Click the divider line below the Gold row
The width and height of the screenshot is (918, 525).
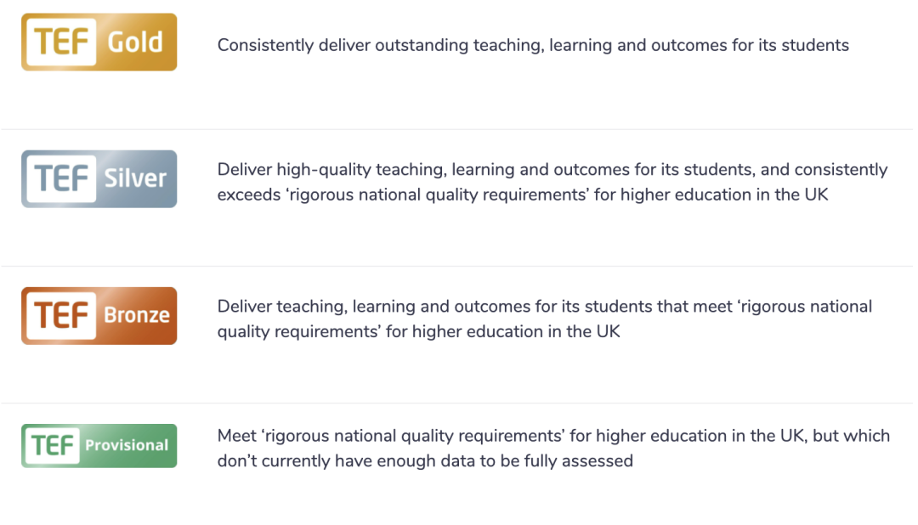tap(459, 130)
